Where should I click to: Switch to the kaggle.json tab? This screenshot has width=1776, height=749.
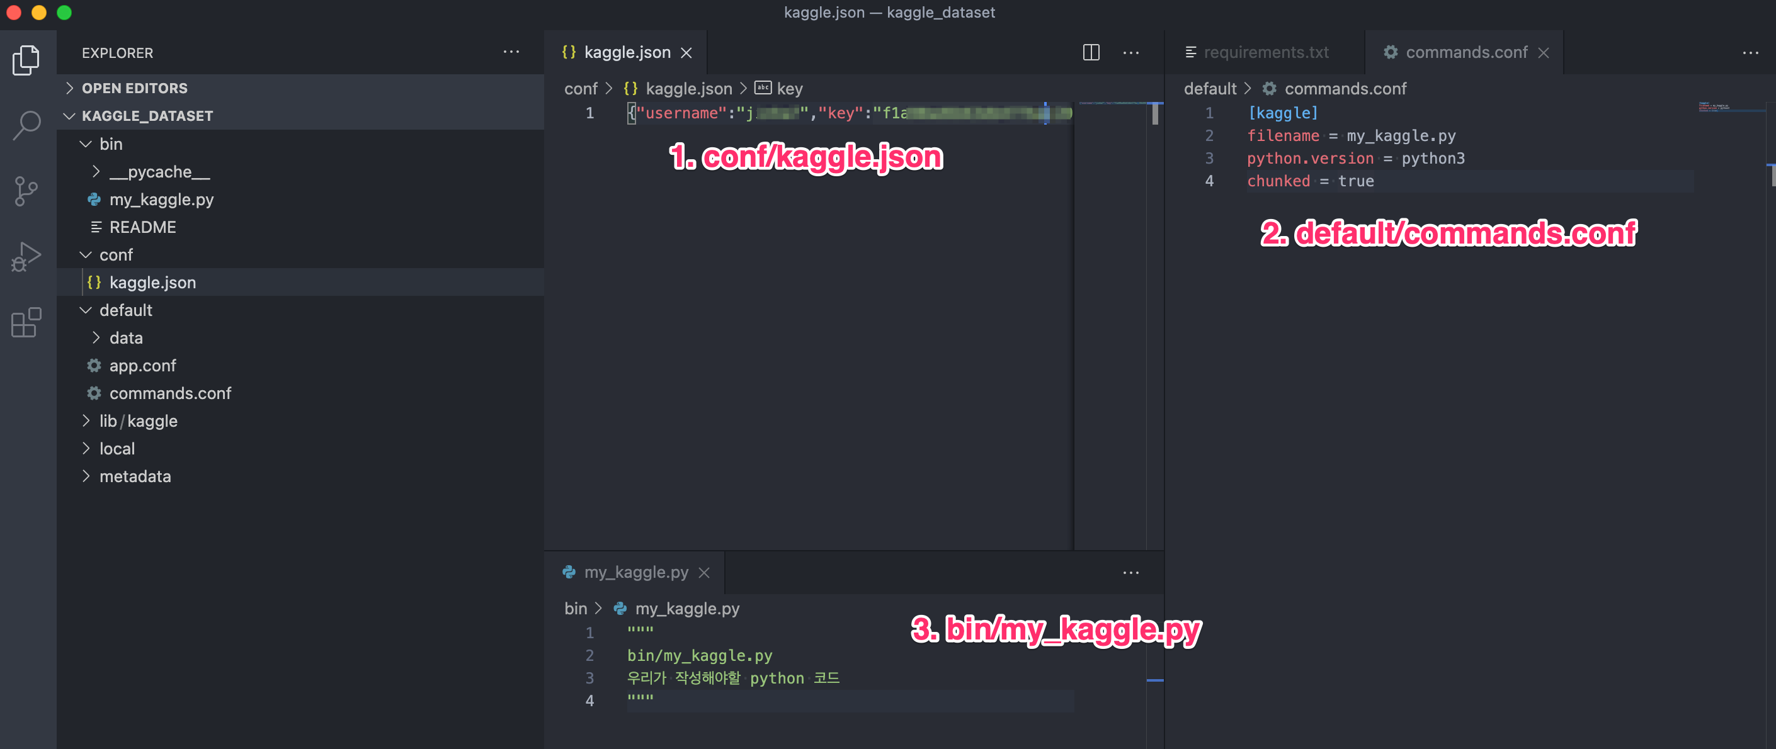pyautogui.click(x=627, y=52)
